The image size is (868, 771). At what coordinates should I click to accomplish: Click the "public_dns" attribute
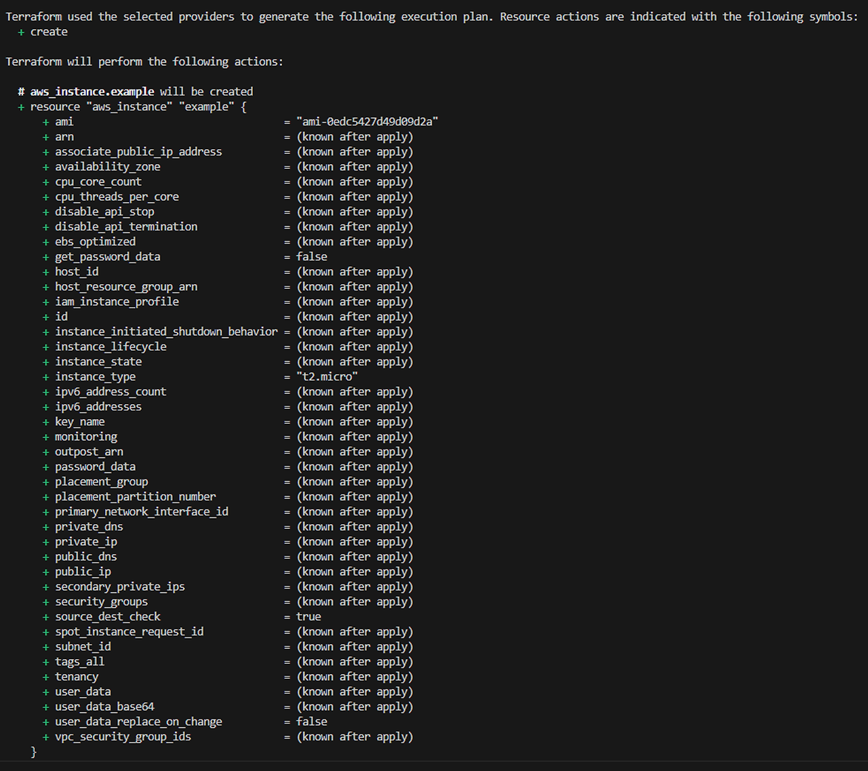coord(86,556)
